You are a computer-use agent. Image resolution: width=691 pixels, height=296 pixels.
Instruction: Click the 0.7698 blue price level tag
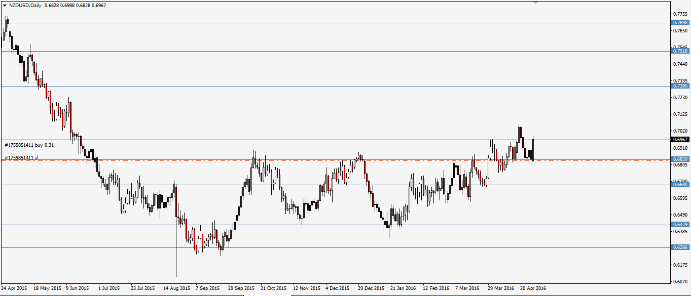click(680, 23)
